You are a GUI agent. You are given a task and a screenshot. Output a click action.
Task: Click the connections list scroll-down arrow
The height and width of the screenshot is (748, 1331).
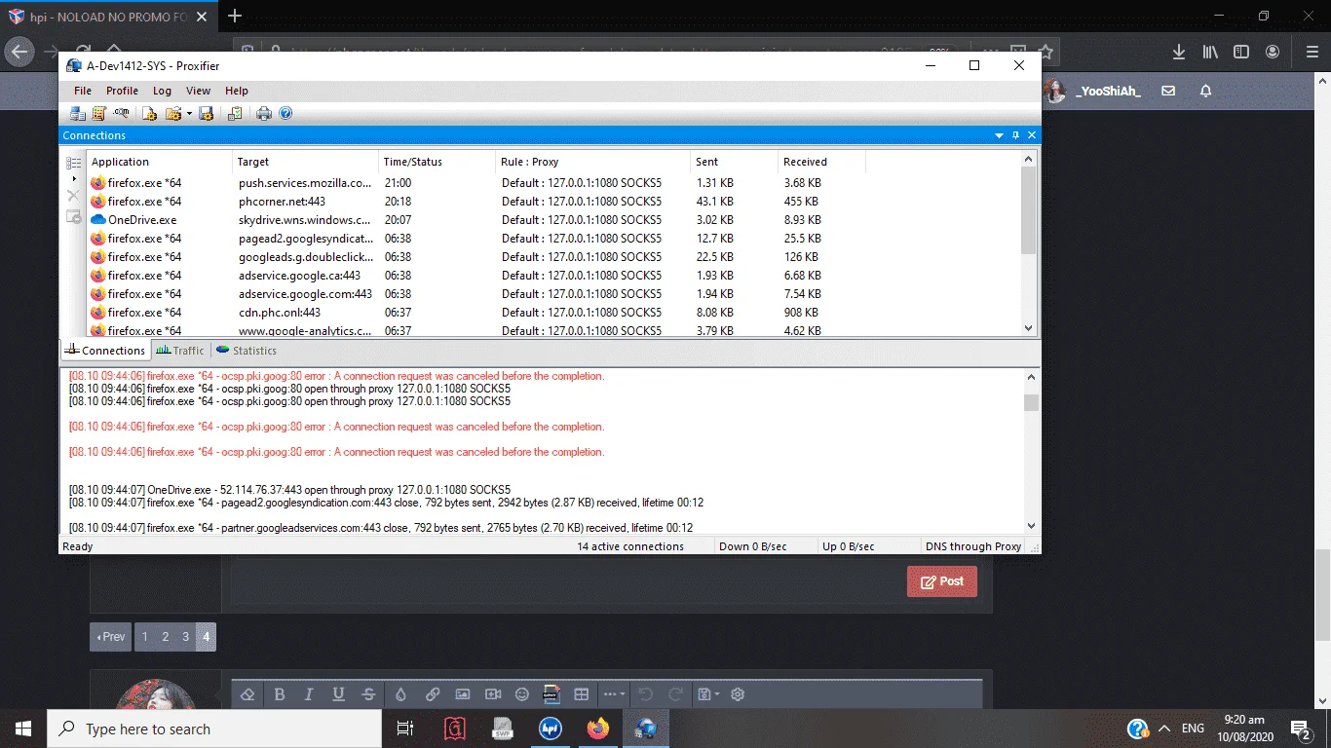coord(1029,328)
